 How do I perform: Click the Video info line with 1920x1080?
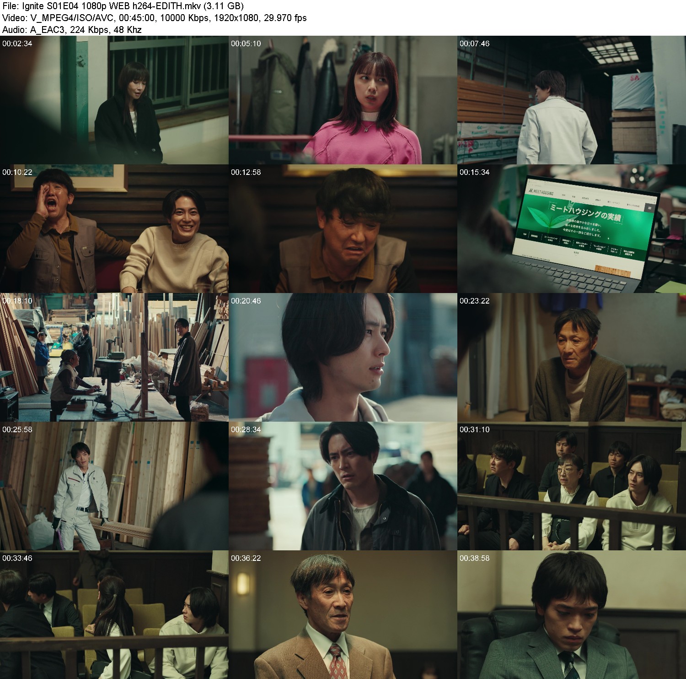coord(155,18)
